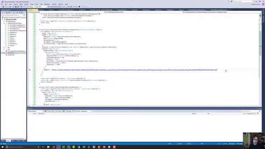265x149 pixels.
Task: Click the Quick Launch search box
Action: (244, 1)
